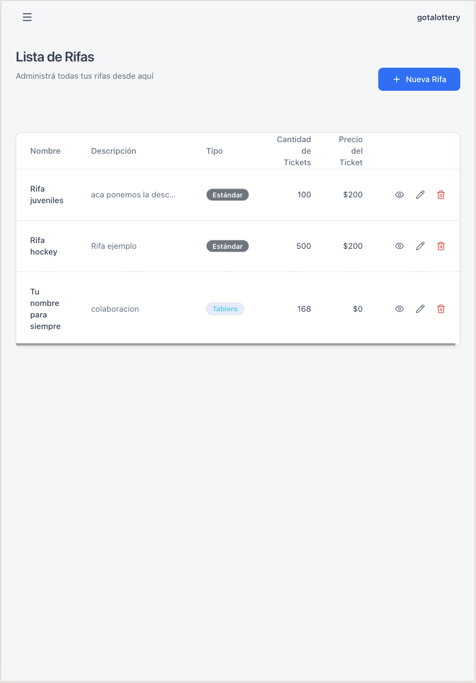Edit the Tu nombre para siempre raffle
The height and width of the screenshot is (683, 476).
(x=420, y=309)
